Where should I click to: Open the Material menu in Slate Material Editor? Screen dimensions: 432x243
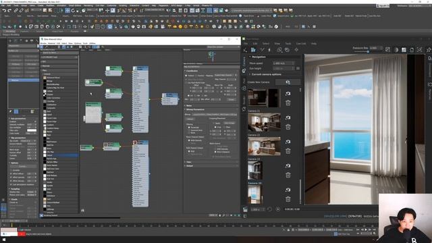tap(51, 43)
